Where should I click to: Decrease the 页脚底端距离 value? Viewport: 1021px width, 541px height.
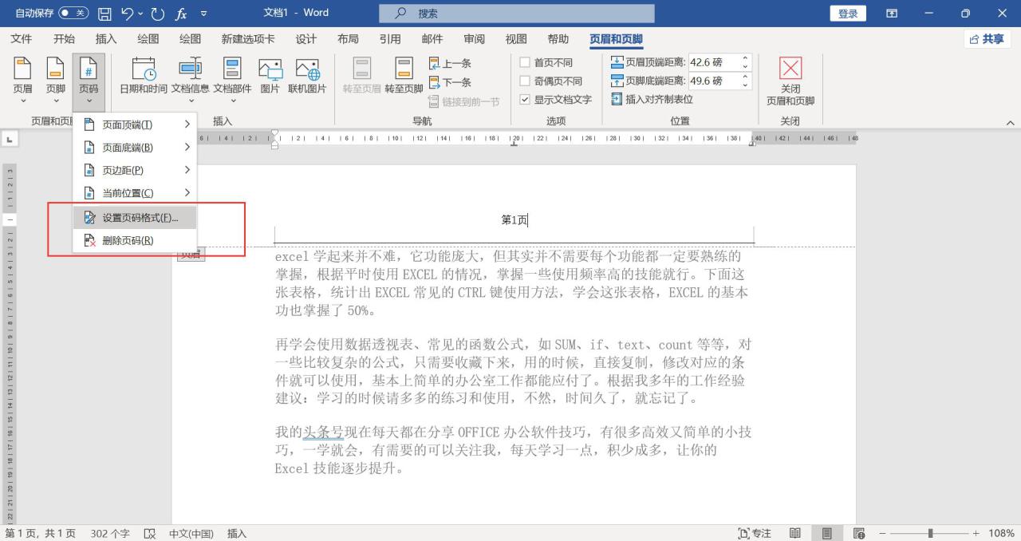[x=746, y=85]
